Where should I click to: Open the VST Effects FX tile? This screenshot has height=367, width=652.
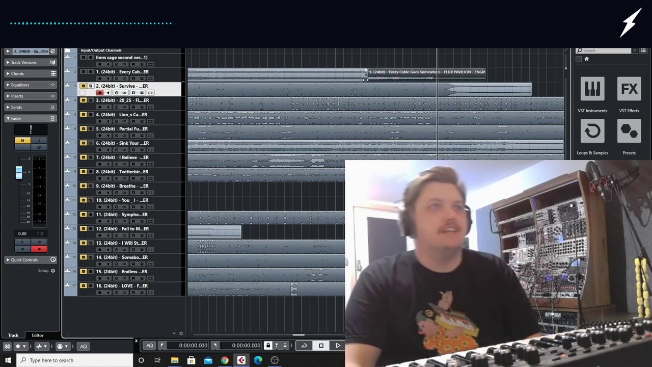(x=629, y=90)
